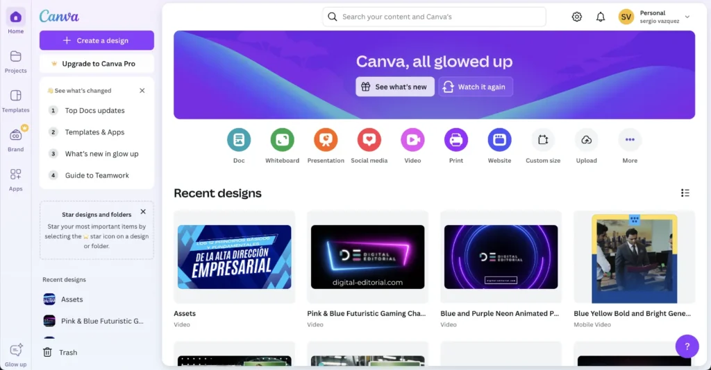Viewport: 711px width, 370px height.
Task: Open the Print design icon
Action: (x=456, y=140)
